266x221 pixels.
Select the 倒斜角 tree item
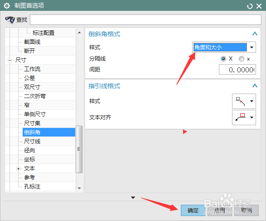(x=49, y=132)
